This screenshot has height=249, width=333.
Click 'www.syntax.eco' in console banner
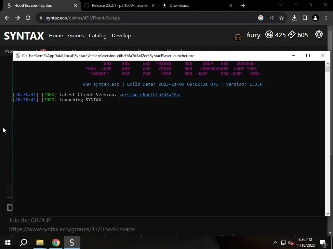click(x=101, y=84)
